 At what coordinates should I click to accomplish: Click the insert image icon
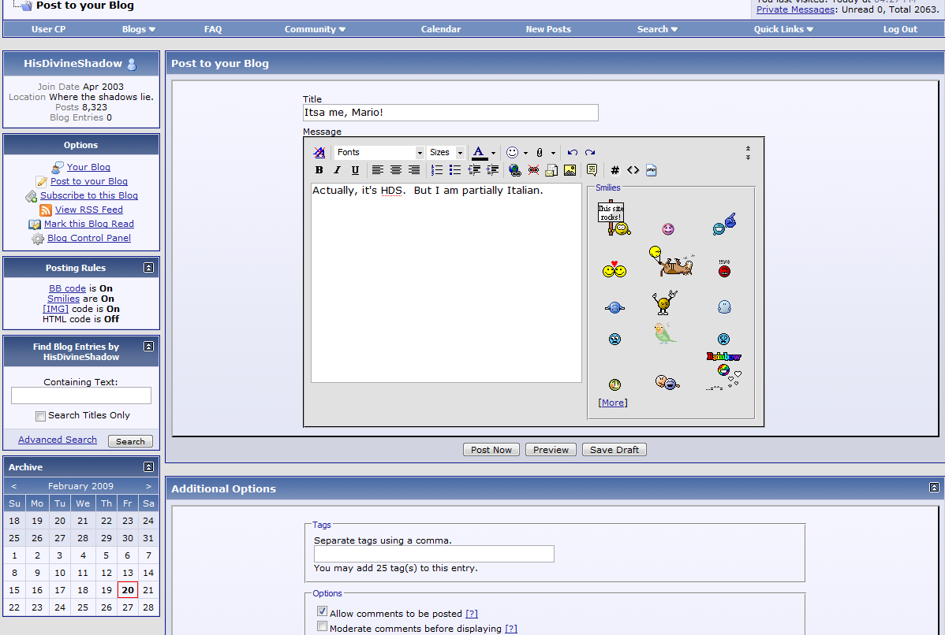pyautogui.click(x=570, y=170)
